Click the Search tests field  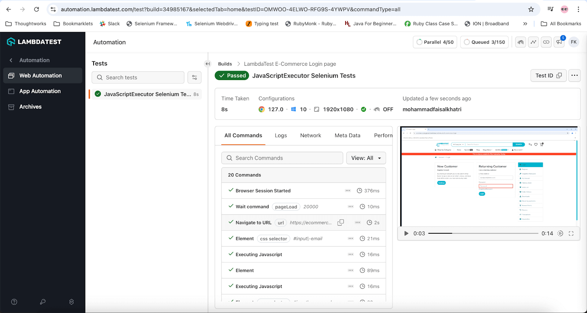coord(138,78)
